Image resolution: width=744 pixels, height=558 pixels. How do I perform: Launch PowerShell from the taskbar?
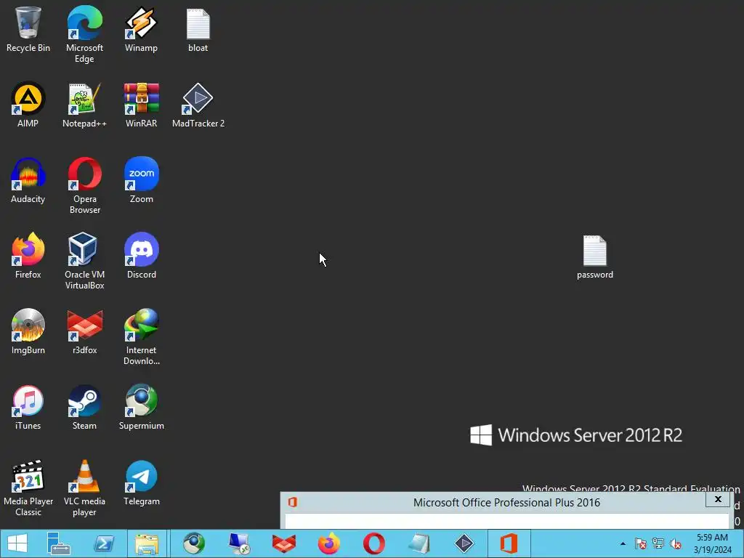point(105,543)
